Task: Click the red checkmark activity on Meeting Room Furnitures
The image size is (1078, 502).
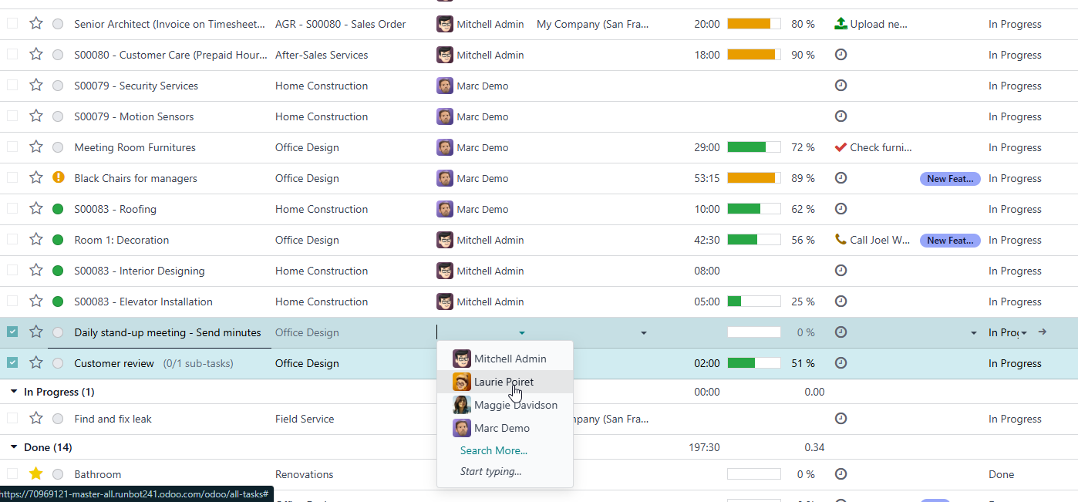Action: tap(841, 147)
